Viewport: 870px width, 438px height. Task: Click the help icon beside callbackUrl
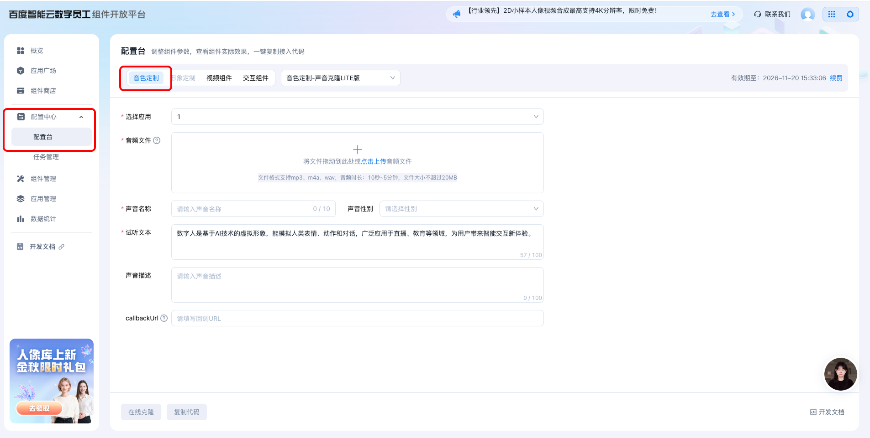164,318
